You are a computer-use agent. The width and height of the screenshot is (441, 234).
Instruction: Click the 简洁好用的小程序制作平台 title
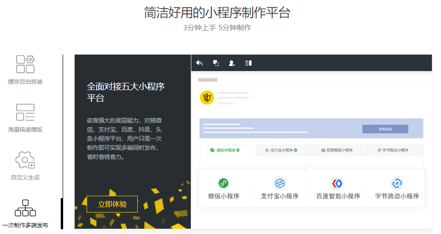217,12
